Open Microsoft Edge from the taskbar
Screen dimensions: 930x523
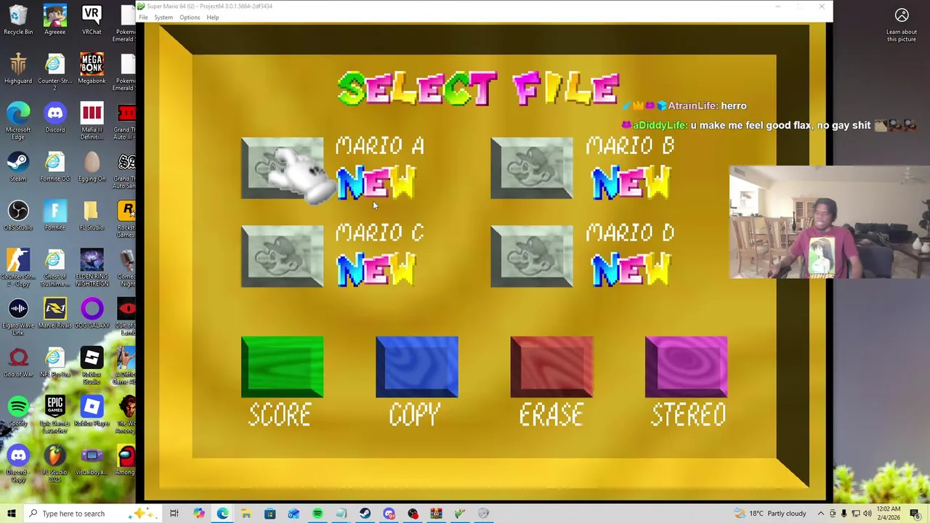pos(222,514)
